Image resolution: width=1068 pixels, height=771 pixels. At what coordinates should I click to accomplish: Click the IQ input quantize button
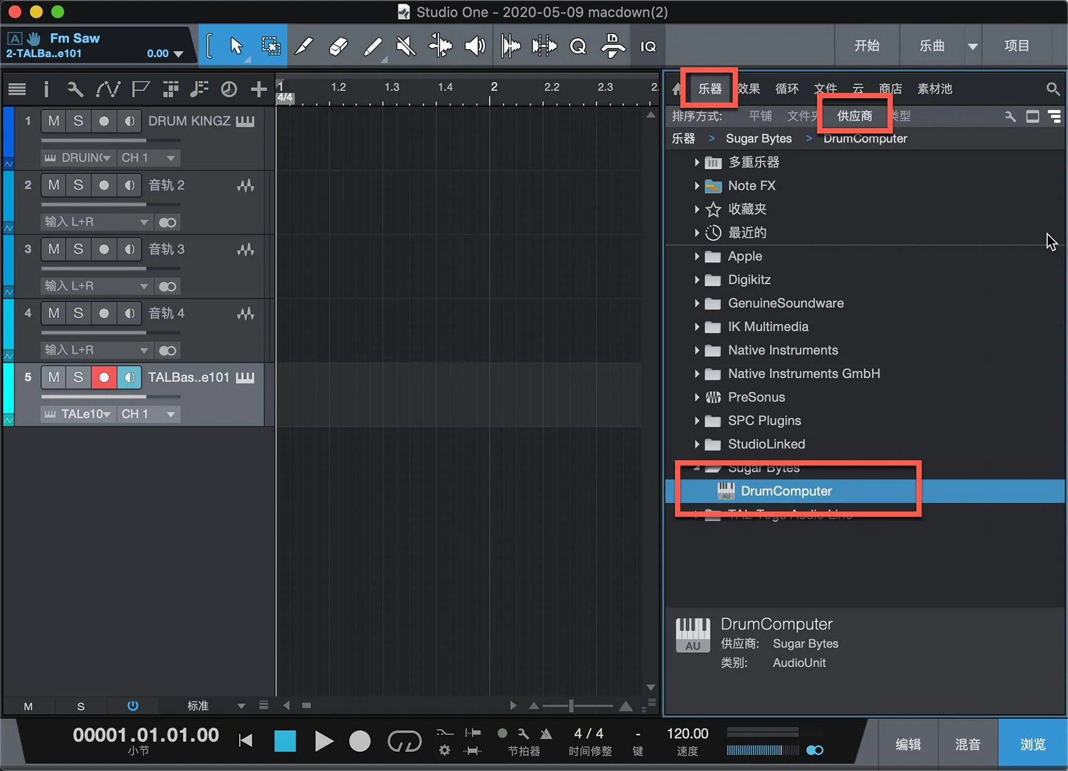[x=648, y=46]
